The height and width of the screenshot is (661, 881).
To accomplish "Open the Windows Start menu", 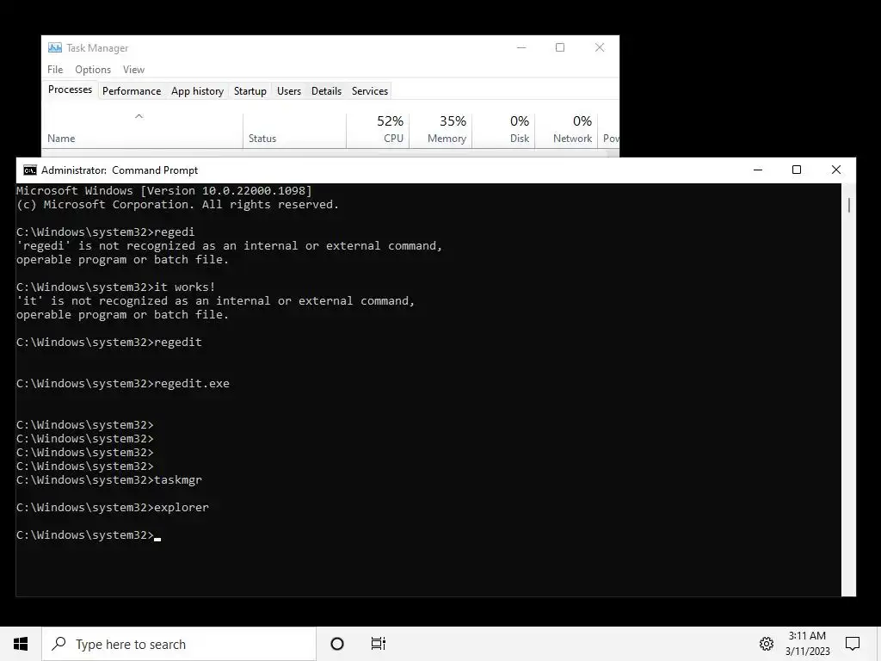I will (21, 644).
